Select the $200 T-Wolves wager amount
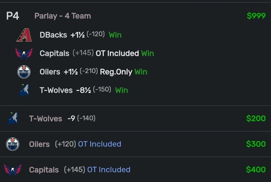Image resolution: width=271 pixels, height=182 pixels. tap(256, 118)
